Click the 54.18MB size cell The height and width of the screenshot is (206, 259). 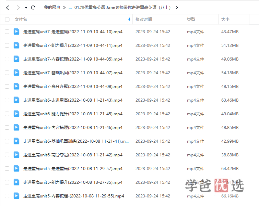click(x=230, y=73)
